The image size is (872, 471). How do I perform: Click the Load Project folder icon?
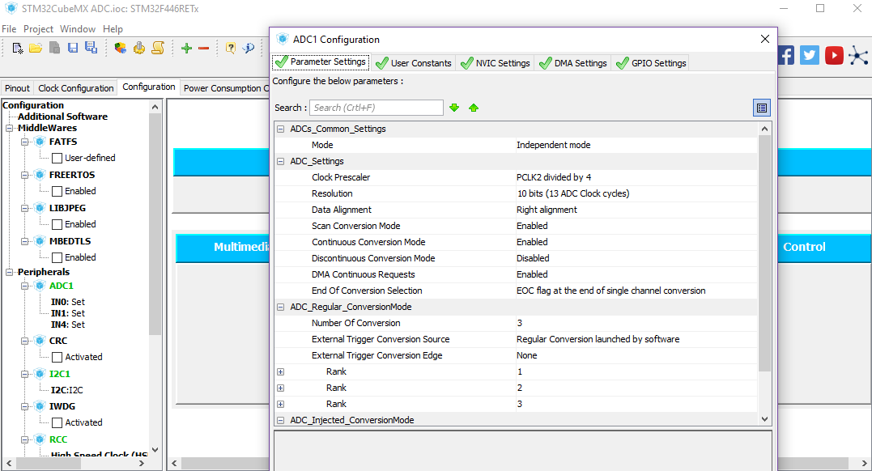[x=36, y=49]
